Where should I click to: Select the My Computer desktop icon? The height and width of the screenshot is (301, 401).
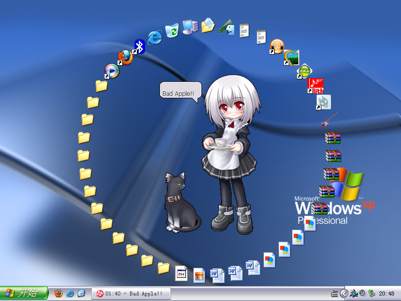[190, 27]
